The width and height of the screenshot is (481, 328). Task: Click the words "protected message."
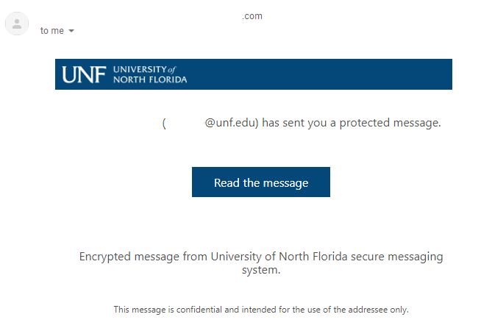(391, 123)
